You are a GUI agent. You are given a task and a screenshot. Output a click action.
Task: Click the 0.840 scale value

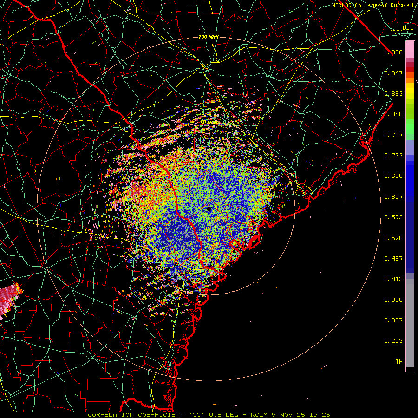393,114
